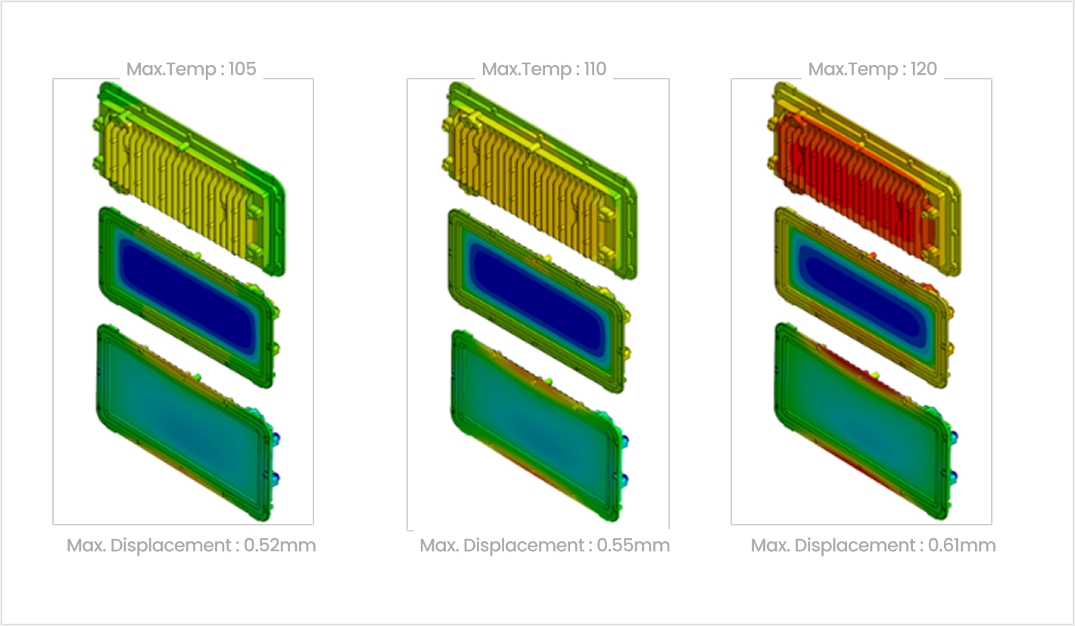This screenshot has width=1075, height=626.
Task: Select the Max. Displacement : 0.61mm text
Action: (x=874, y=545)
